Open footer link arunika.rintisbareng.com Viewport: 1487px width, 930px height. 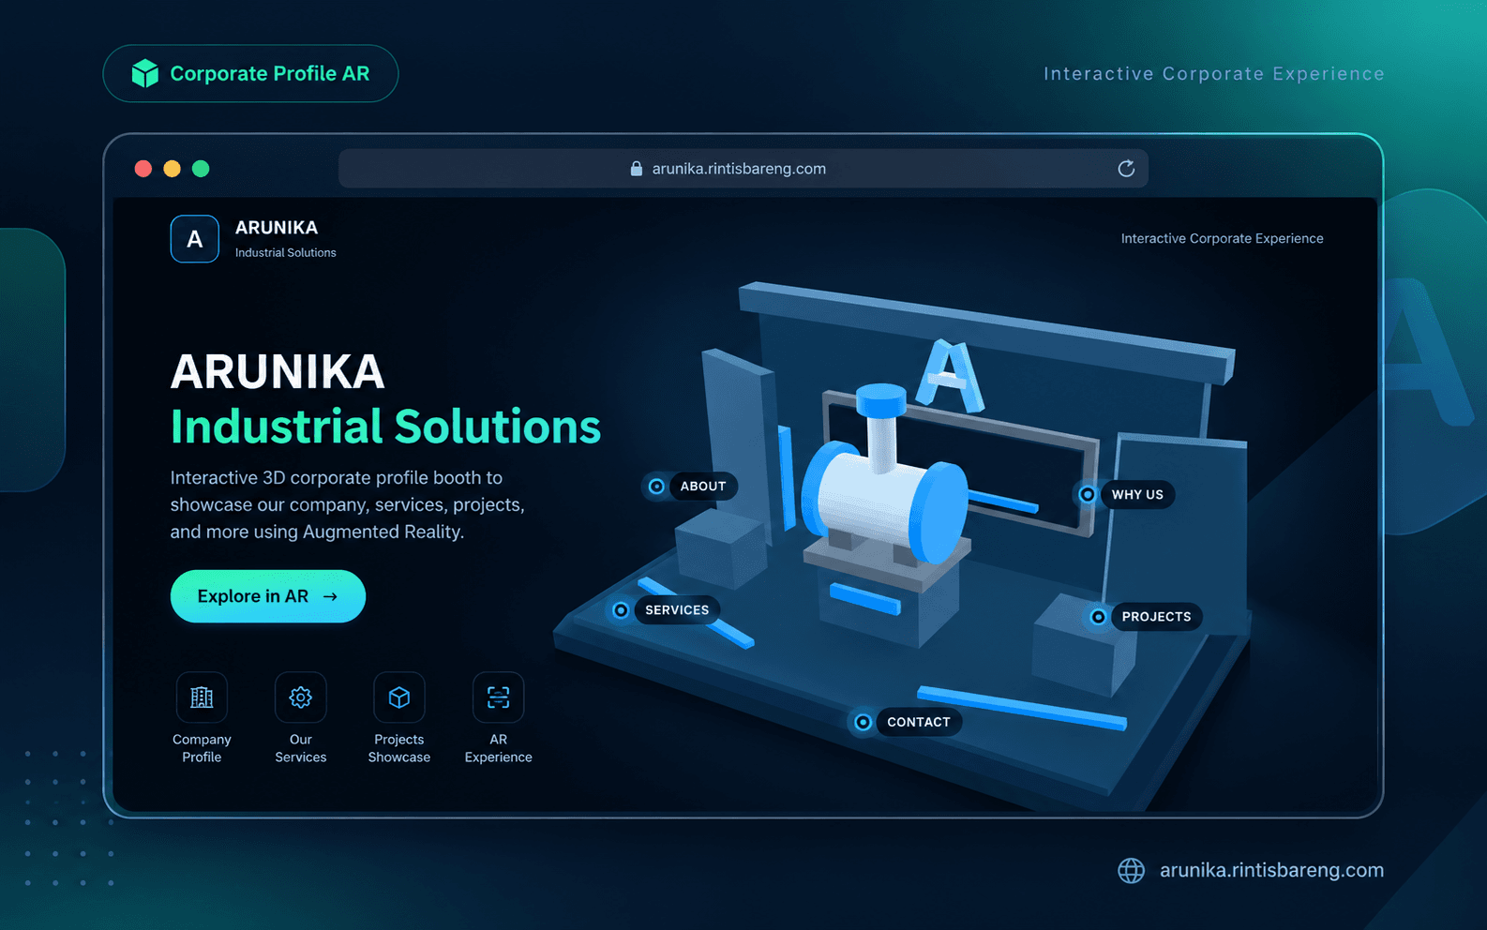click(1271, 870)
